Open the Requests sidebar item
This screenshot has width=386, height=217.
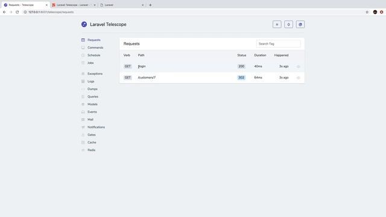point(94,40)
